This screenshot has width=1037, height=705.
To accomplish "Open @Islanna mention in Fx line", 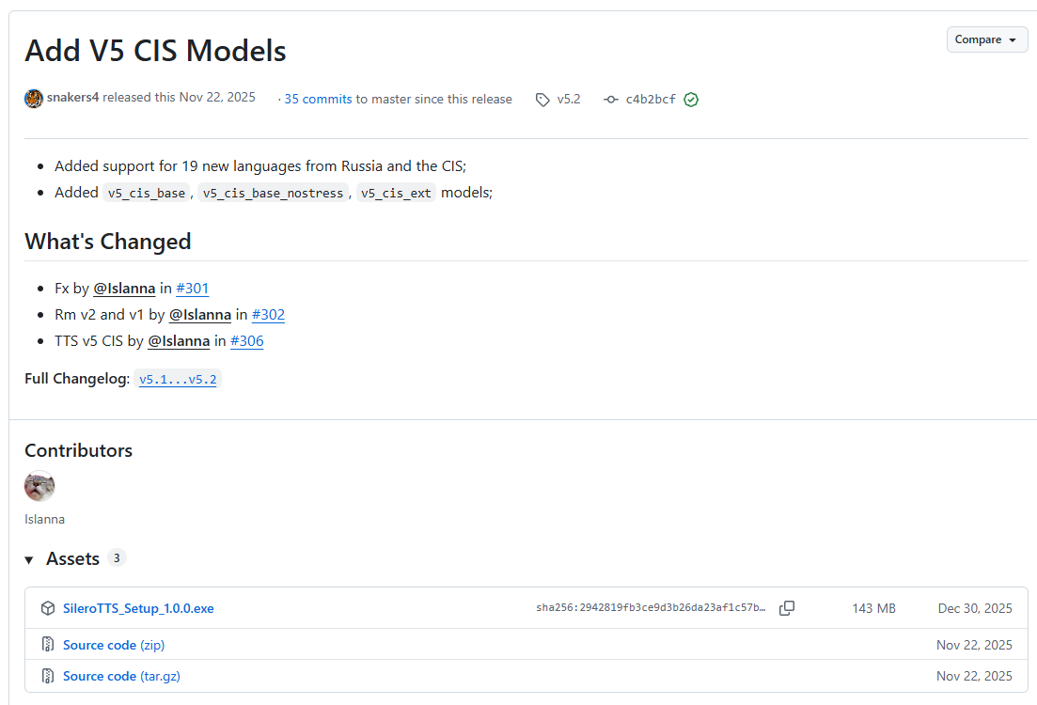I will point(124,289).
